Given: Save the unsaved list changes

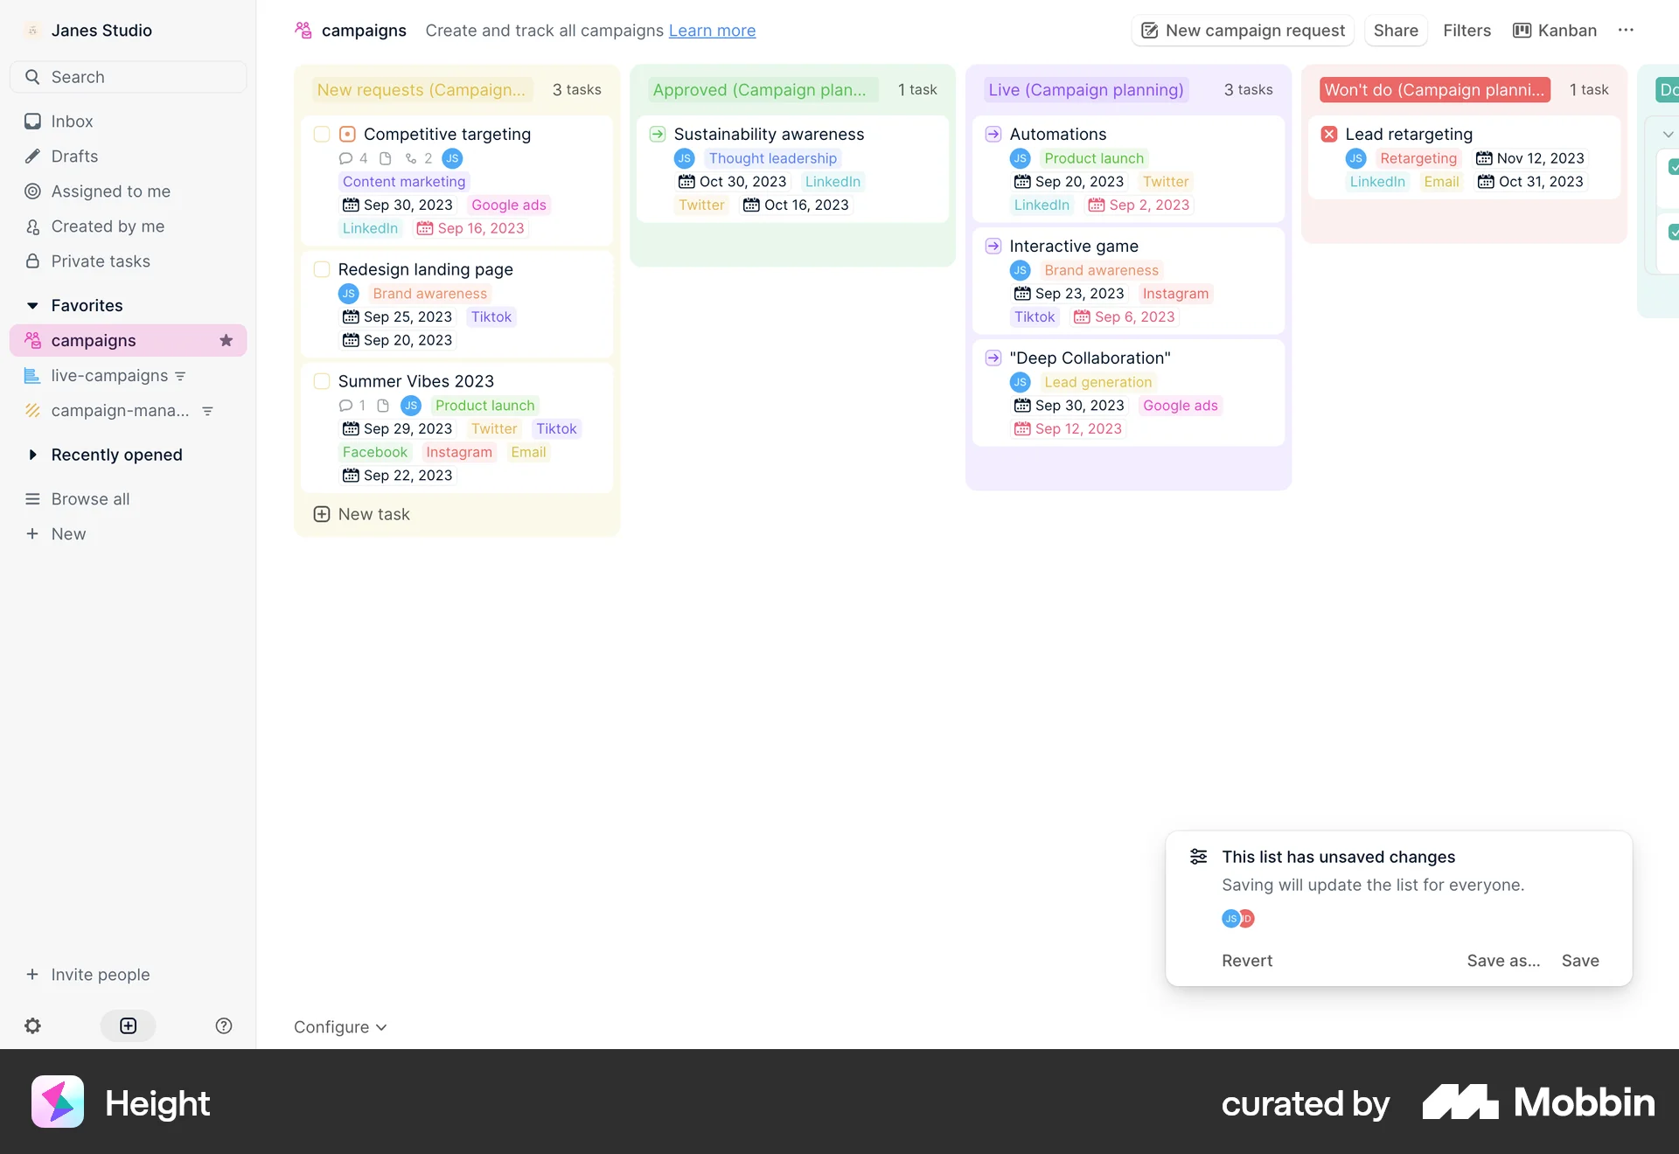Looking at the screenshot, I should [x=1580, y=960].
